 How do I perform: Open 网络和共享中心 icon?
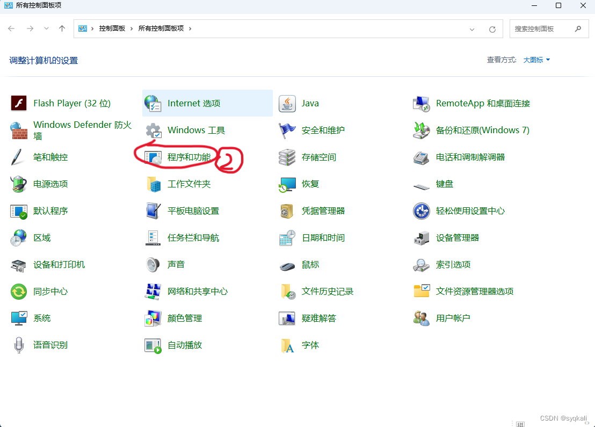[x=153, y=292]
